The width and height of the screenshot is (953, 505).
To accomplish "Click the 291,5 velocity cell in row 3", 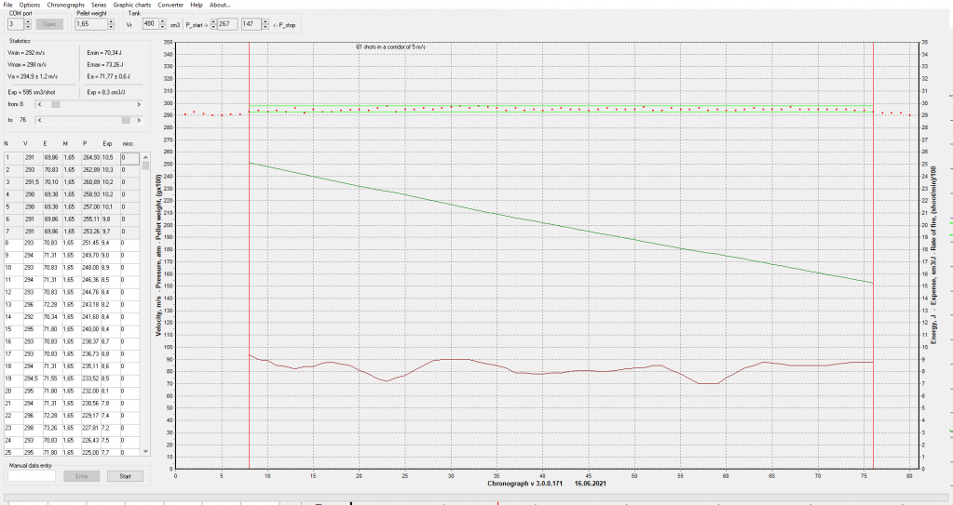I will click(32, 182).
